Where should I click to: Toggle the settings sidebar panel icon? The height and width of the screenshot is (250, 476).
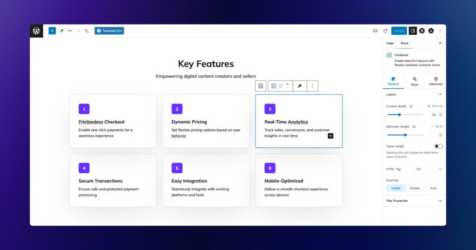pyautogui.click(x=412, y=31)
